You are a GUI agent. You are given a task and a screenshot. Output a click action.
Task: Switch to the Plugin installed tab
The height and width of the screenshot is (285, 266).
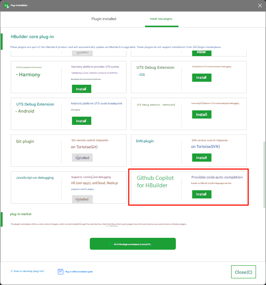104,19
